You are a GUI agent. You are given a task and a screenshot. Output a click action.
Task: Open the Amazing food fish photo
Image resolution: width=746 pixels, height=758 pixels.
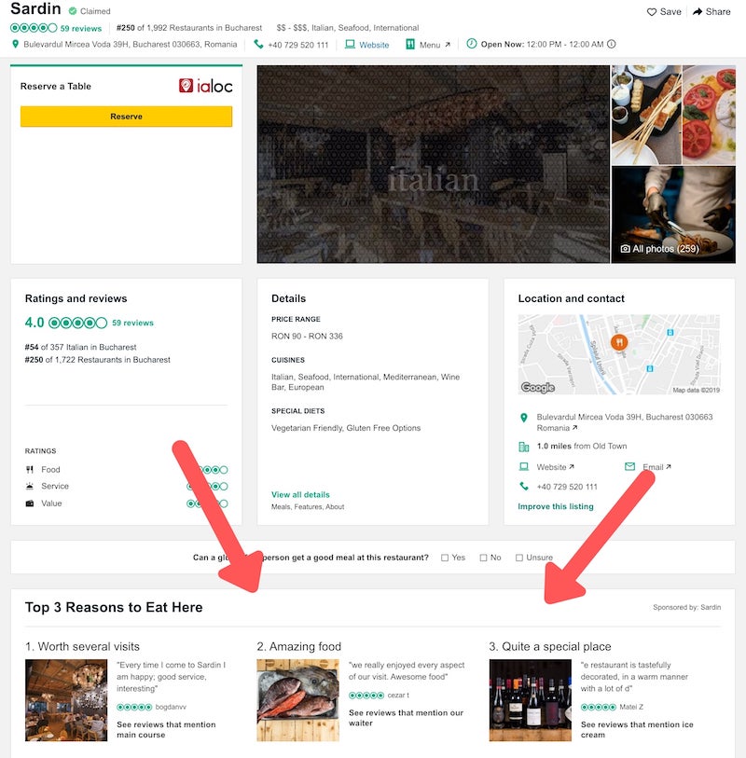297,700
